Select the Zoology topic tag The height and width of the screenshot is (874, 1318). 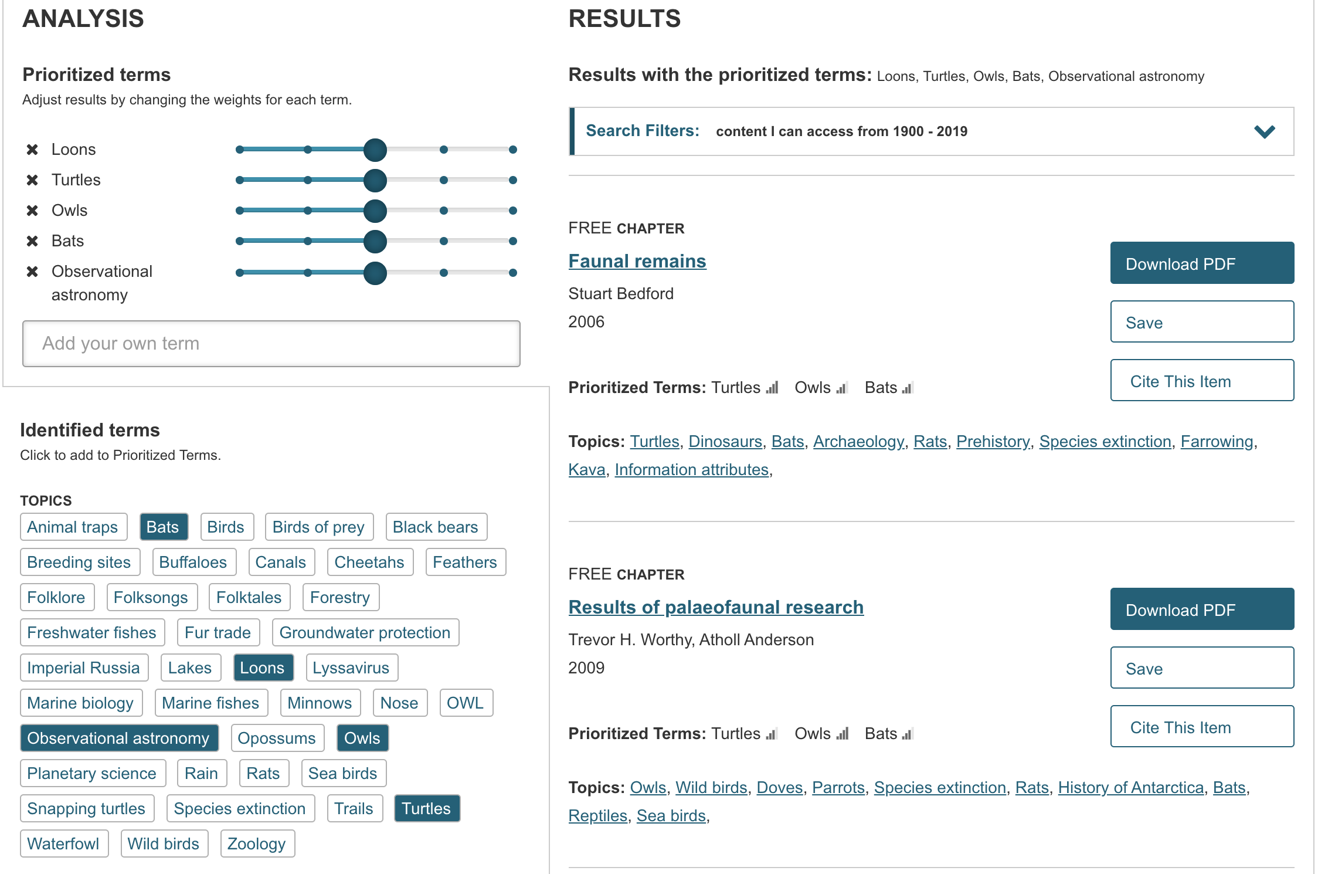coord(257,843)
